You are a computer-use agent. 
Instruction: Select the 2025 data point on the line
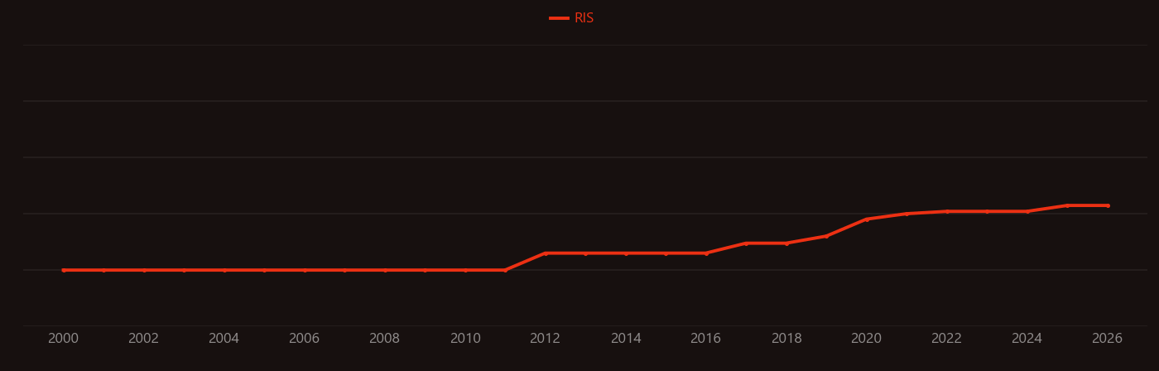[1067, 205]
